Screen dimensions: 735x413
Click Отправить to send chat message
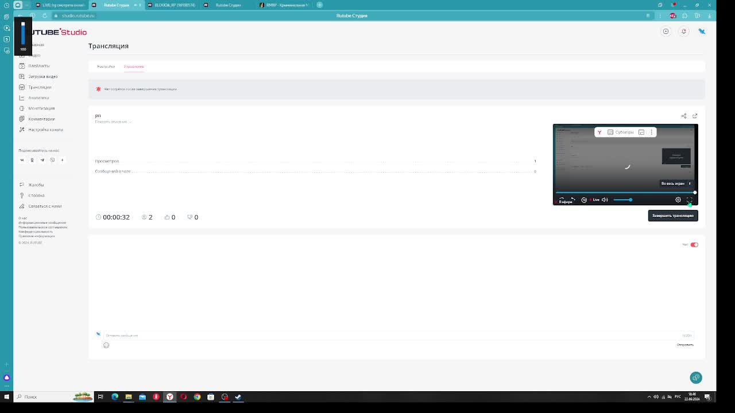[x=685, y=345]
